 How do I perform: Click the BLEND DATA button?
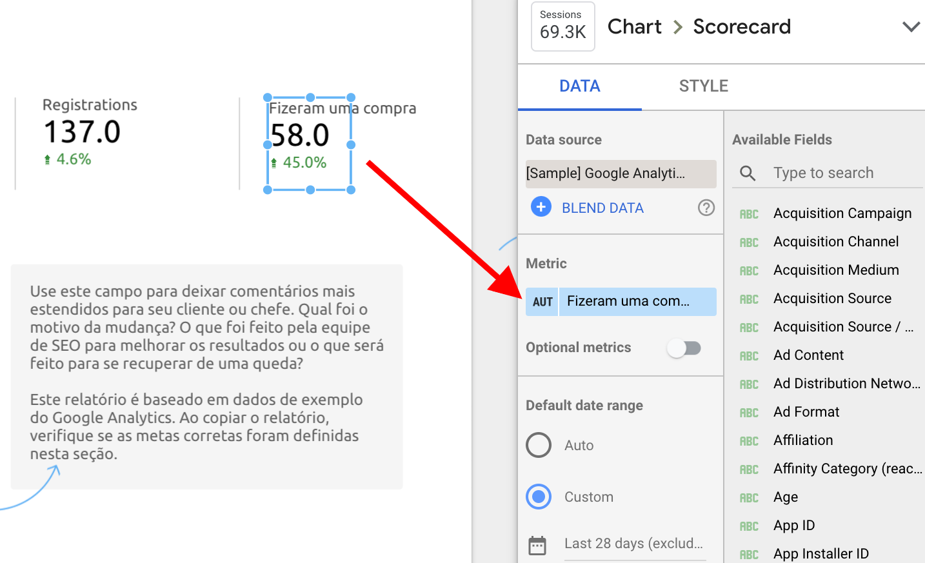coord(602,207)
